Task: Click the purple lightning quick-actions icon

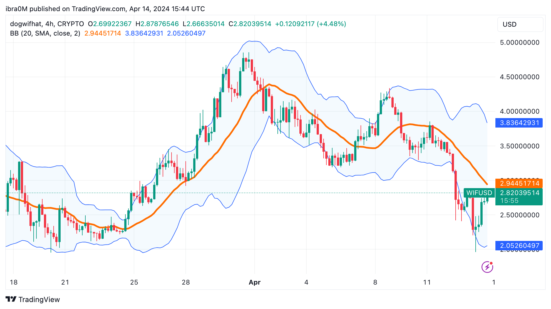Action: point(487,267)
